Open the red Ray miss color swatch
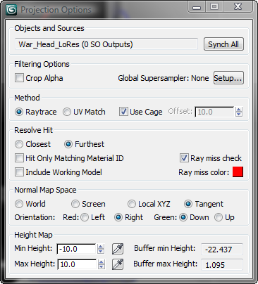The width and height of the screenshot is (258, 284). click(x=238, y=172)
